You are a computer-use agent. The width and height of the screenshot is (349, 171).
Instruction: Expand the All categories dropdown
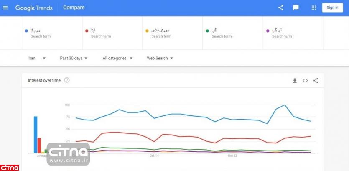pos(117,58)
